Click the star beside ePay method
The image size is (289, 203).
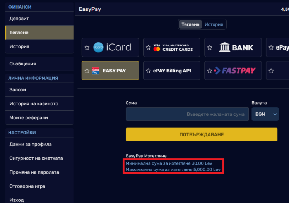point(271,48)
